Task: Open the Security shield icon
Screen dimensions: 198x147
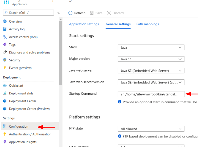Action: point(5,60)
